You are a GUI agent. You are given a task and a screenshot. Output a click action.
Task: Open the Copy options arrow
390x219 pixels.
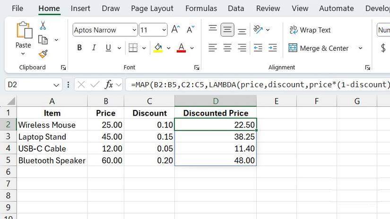point(56,40)
